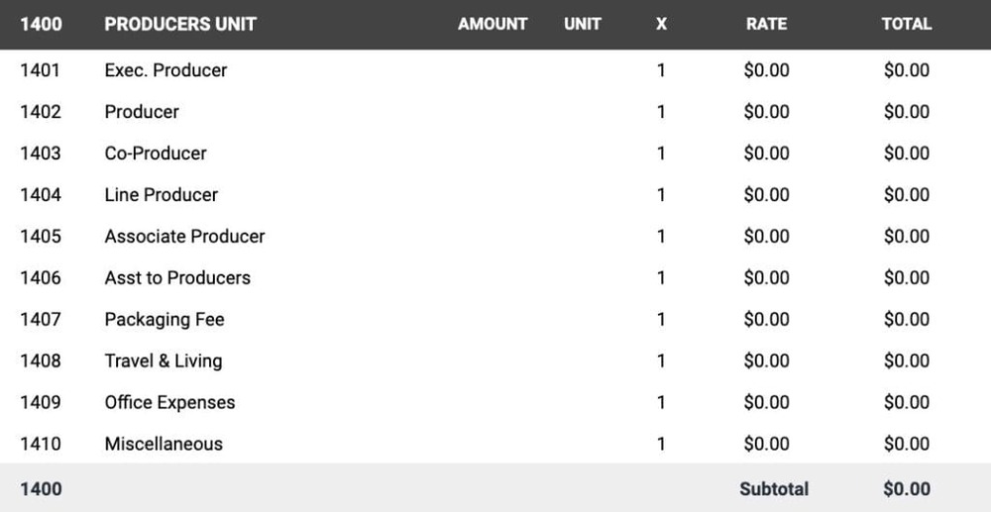
Task: Select the PRODUCERS UNIT section title
Action: click(180, 24)
